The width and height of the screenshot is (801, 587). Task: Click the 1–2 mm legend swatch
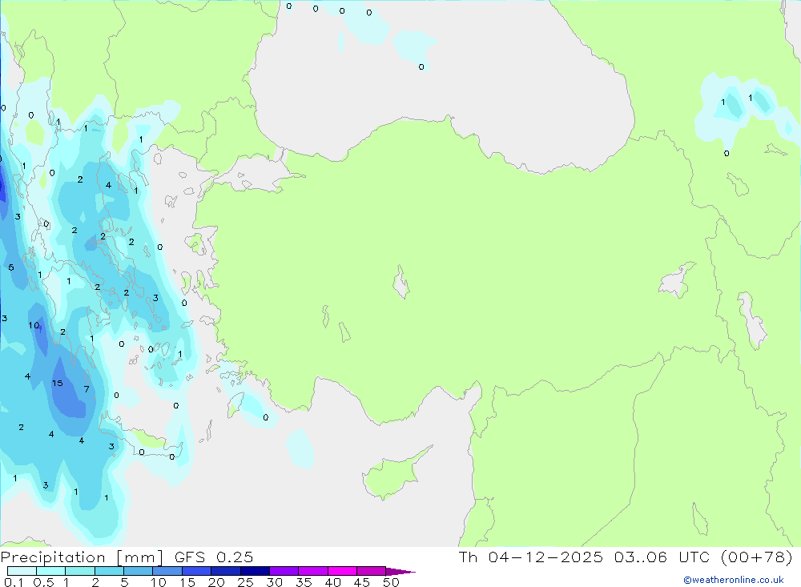click(79, 571)
